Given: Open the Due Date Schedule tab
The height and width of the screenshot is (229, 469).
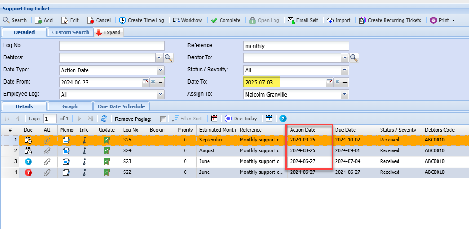Looking at the screenshot, I should (121, 106).
